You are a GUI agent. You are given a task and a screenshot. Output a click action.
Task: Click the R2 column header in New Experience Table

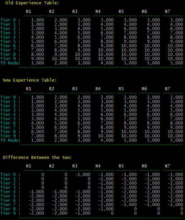(52, 89)
